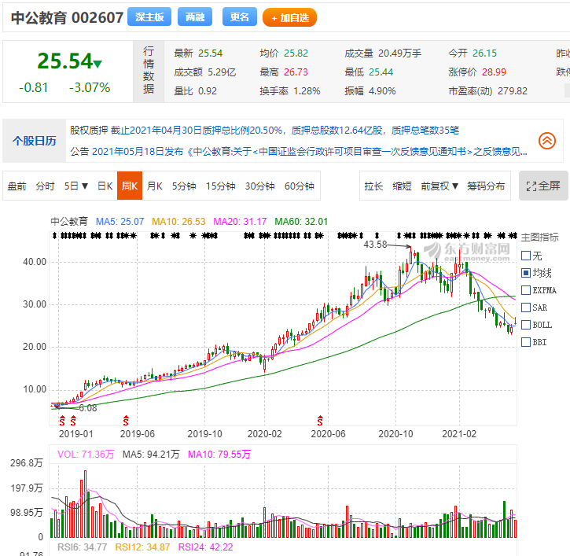Open the 前复权 adjustment dropdown
The image size is (570, 556).
coord(439,186)
